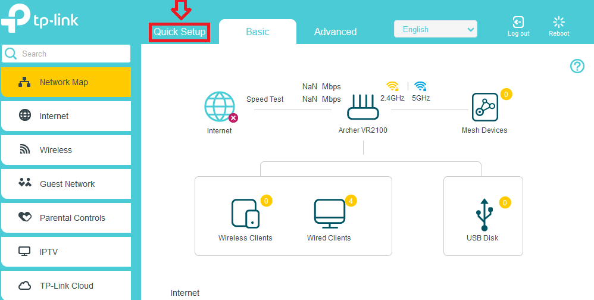Click the red disconnected badge on Internet

pyautogui.click(x=233, y=118)
